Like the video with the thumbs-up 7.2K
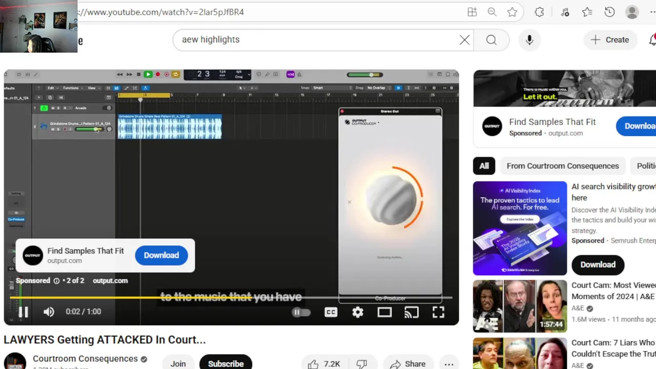This screenshot has height=369, width=656. (324, 364)
